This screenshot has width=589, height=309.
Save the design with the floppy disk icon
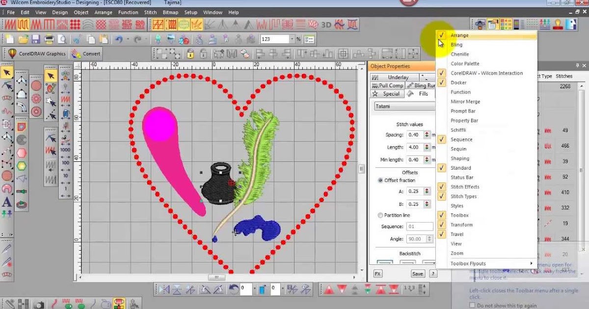[35, 39]
